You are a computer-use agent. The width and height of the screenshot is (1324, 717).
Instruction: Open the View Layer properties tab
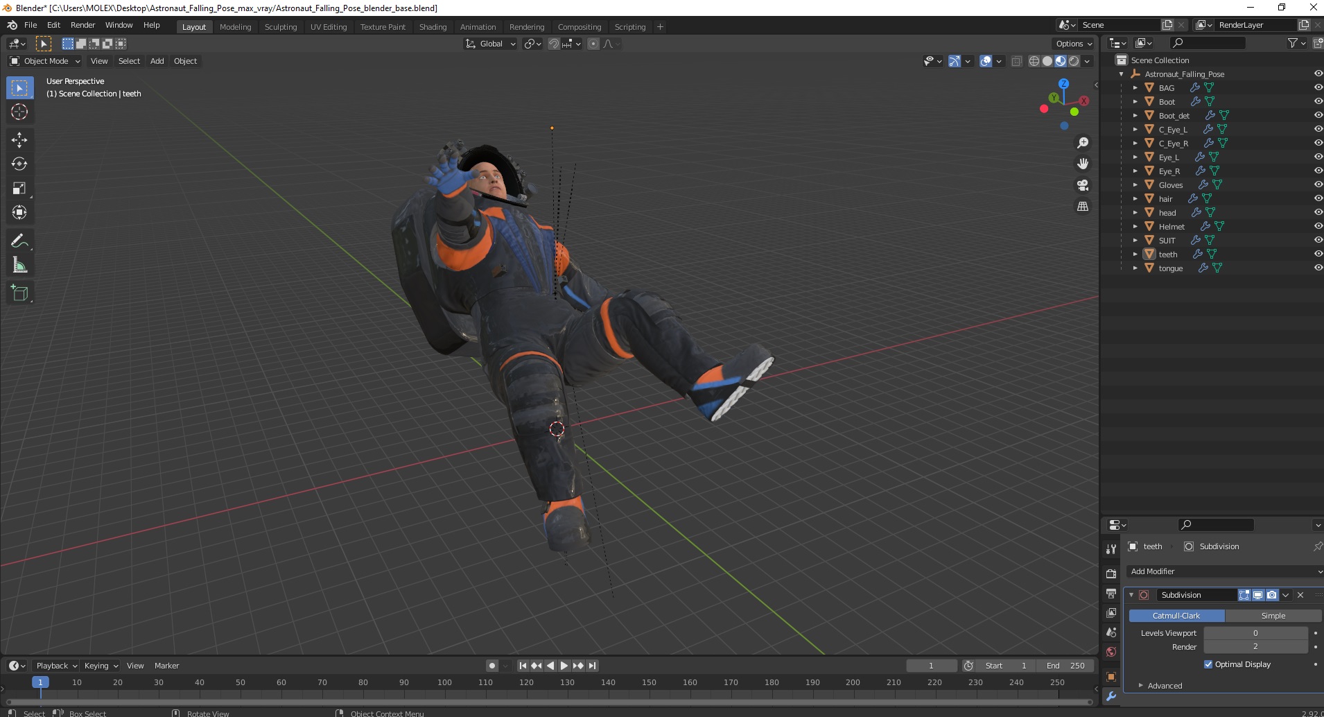pyautogui.click(x=1111, y=613)
